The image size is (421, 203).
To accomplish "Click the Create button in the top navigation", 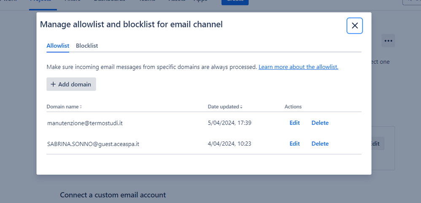I will click(235, 2).
